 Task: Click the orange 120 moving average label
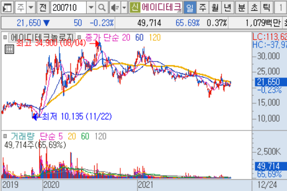(x=155, y=38)
